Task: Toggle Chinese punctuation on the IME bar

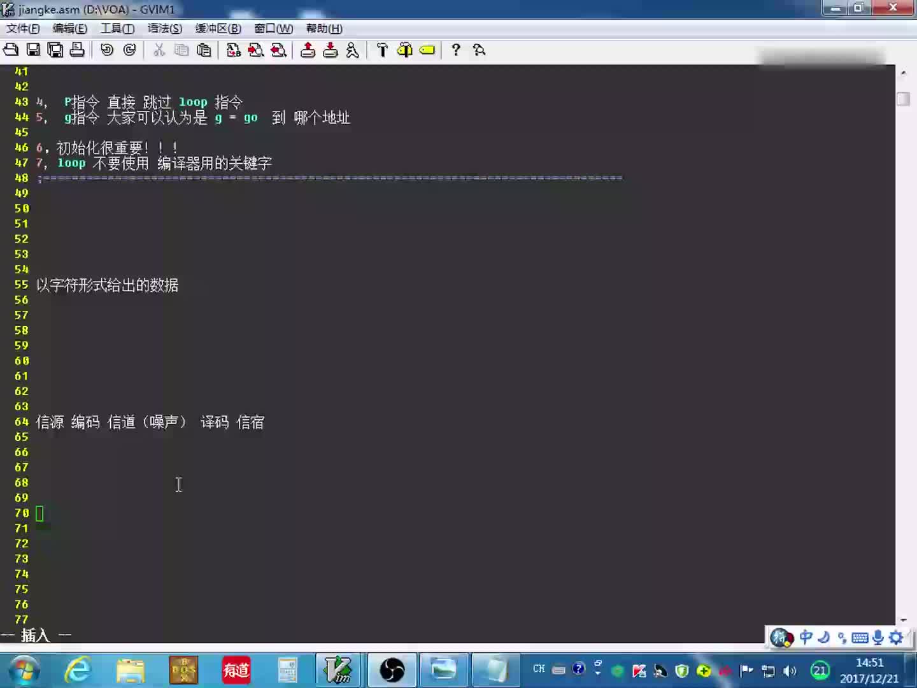Action: pos(842,637)
